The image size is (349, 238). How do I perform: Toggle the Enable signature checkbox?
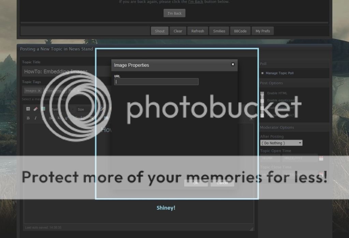(262, 108)
